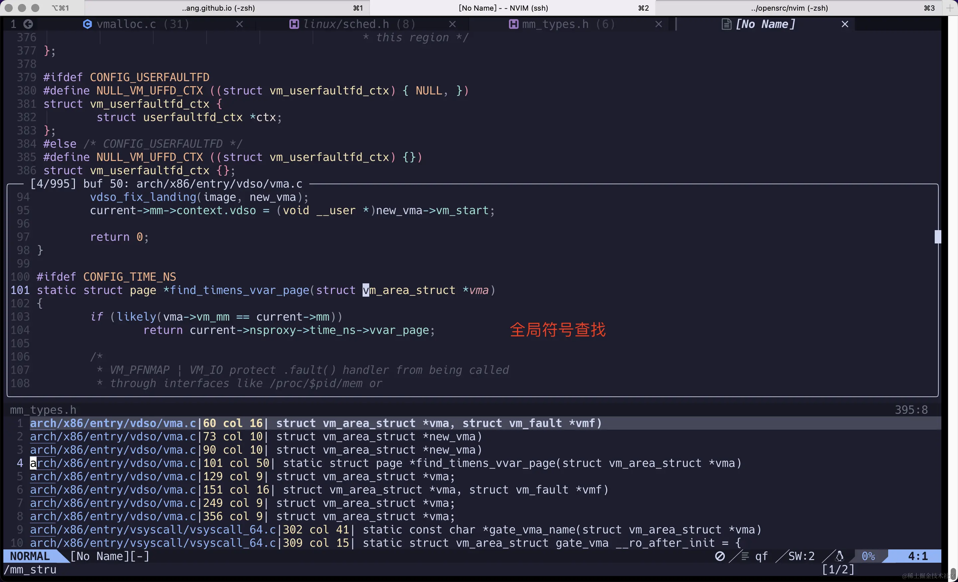The height and width of the screenshot is (582, 958).
Task: Click the circular back arrow icon
Action: point(28,24)
